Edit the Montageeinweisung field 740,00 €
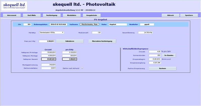This screenshot has width=201, height=106. pos(49,65)
